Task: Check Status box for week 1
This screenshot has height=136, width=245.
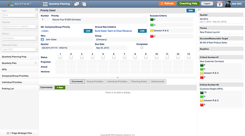Action: pyautogui.click(x=60, y=57)
